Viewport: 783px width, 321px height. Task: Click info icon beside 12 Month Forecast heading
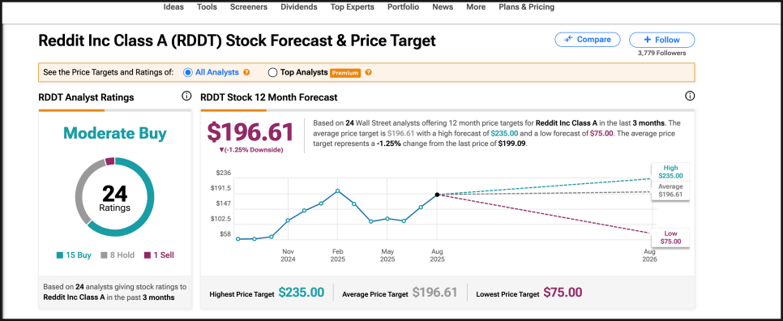(690, 96)
